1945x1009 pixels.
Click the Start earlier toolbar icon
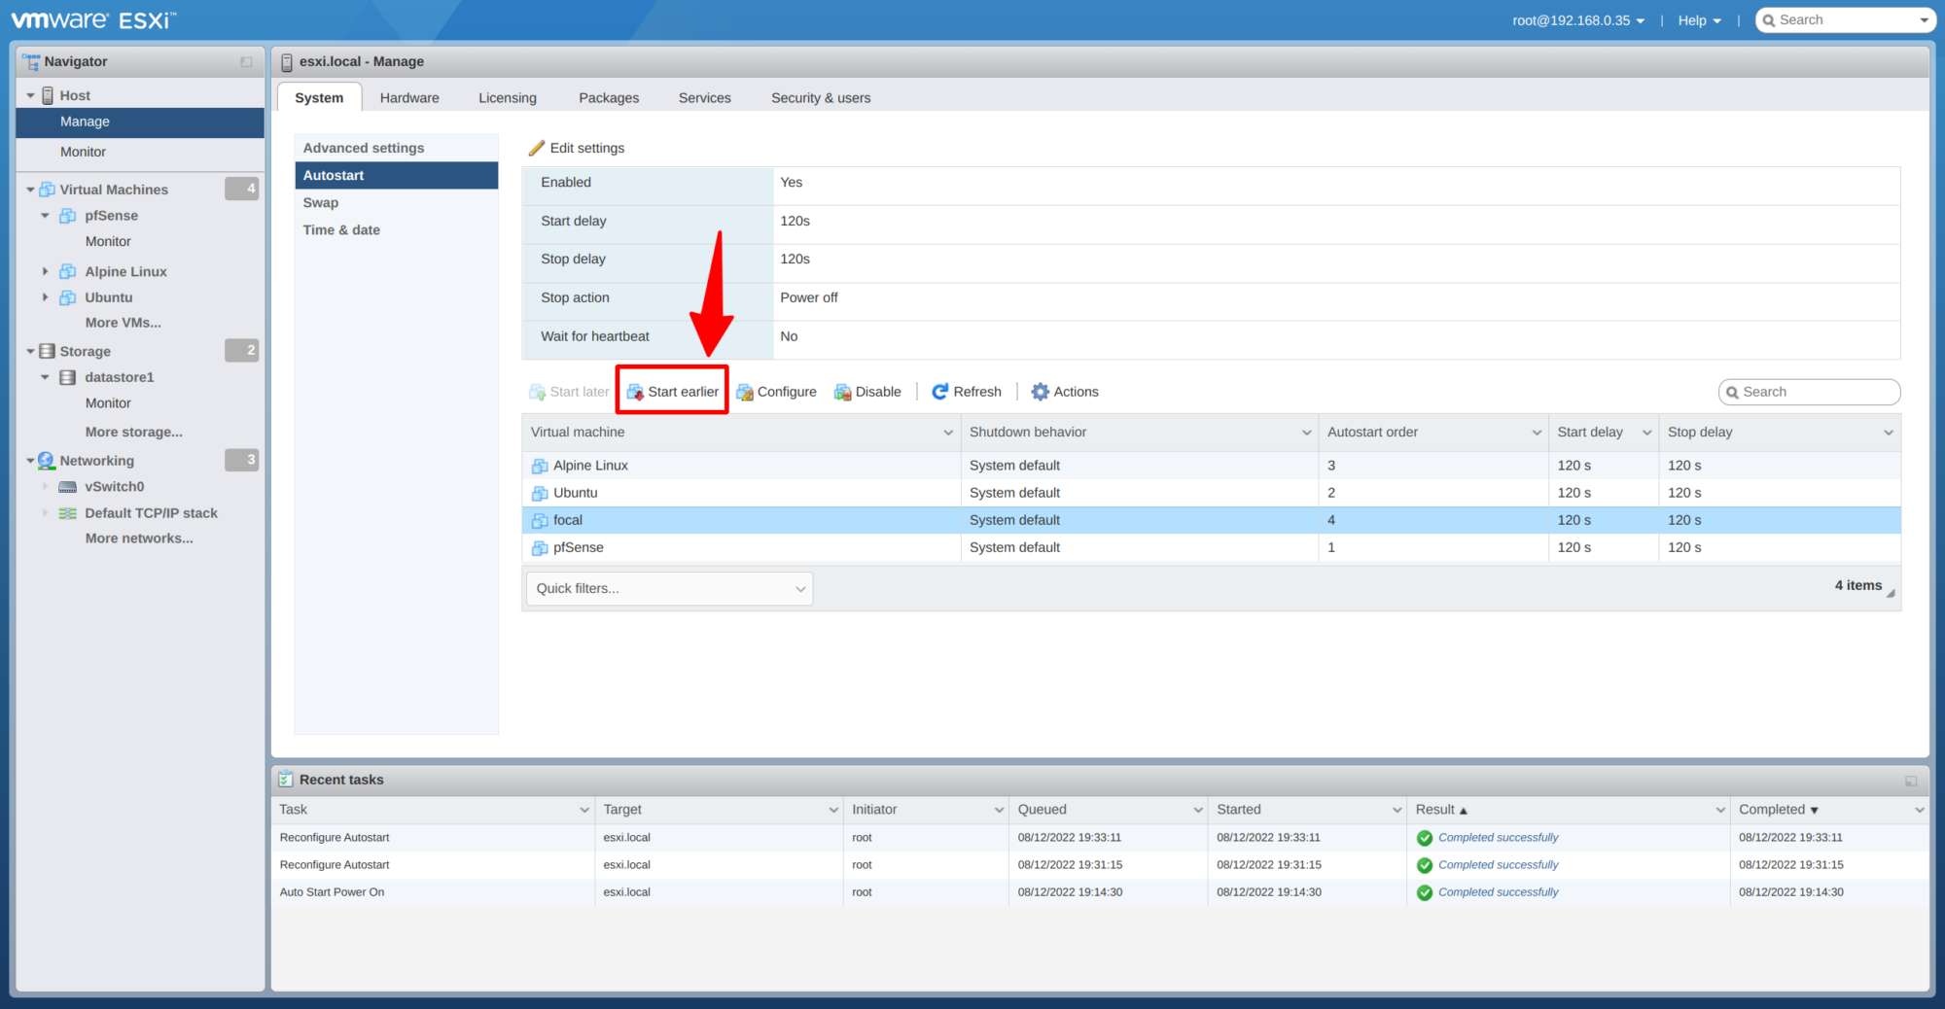(635, 392)
